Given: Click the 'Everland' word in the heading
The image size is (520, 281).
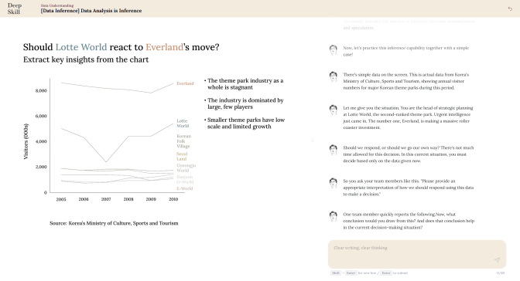Looking at the screenshot, I should 165,47.
